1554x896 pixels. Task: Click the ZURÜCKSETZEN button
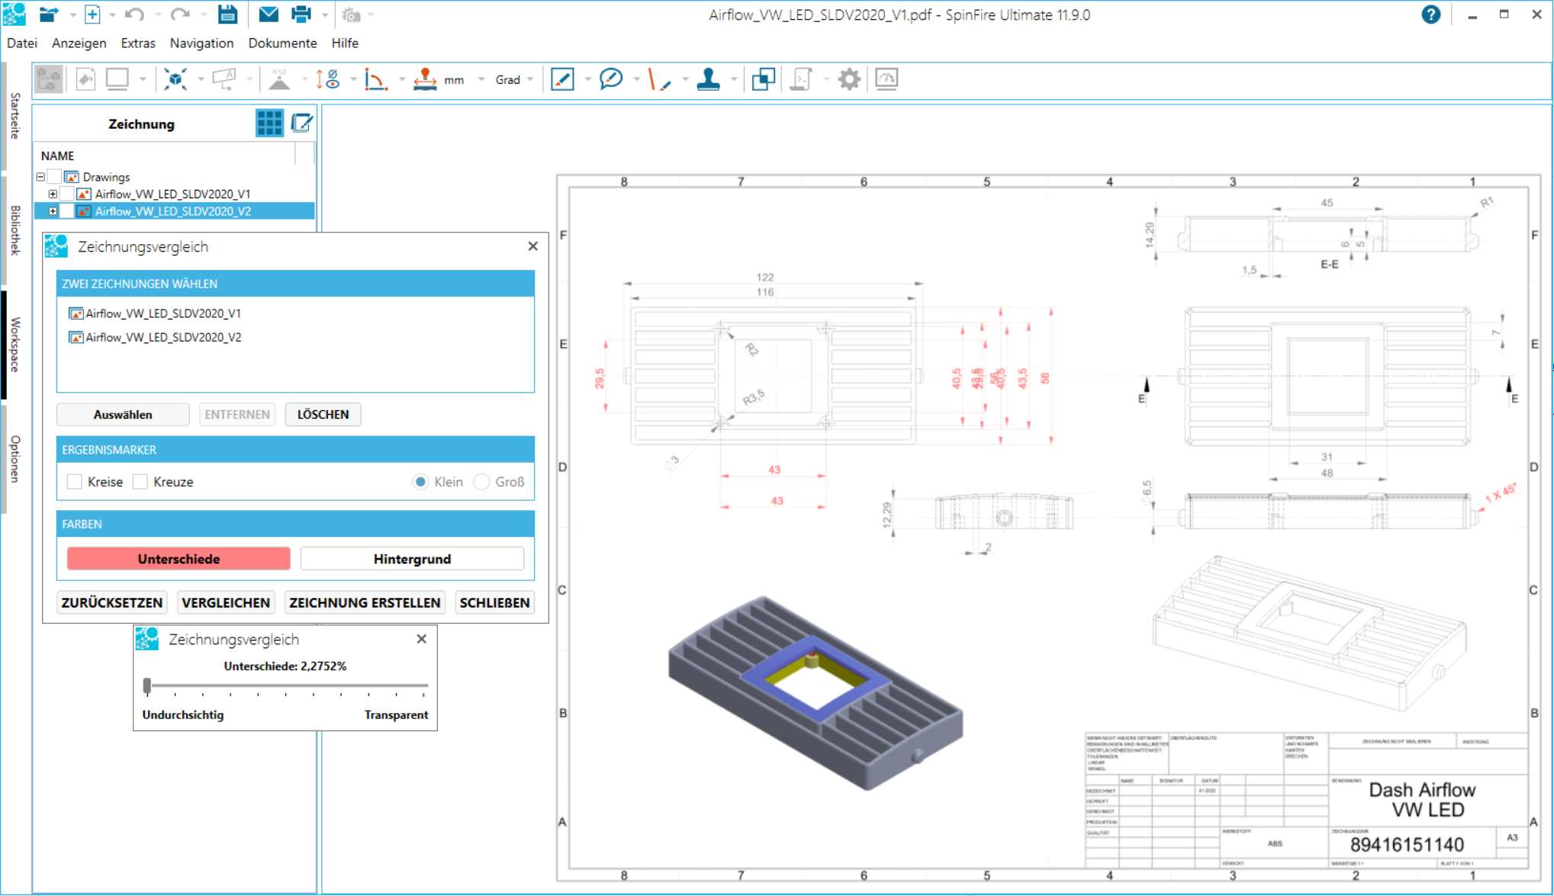point(112,602)
